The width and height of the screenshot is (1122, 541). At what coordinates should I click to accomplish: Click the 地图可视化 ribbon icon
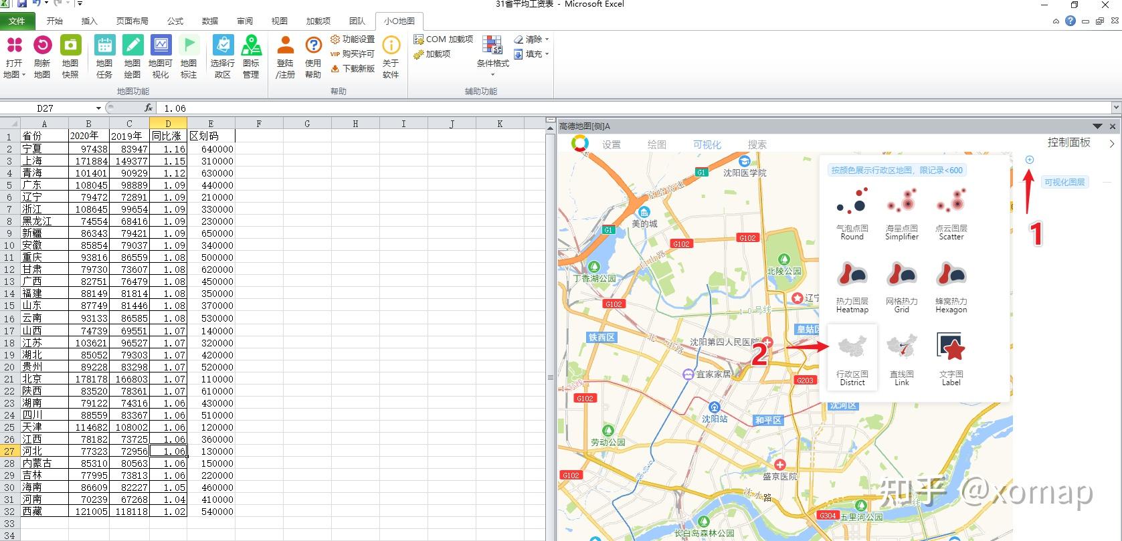(161, 45)
